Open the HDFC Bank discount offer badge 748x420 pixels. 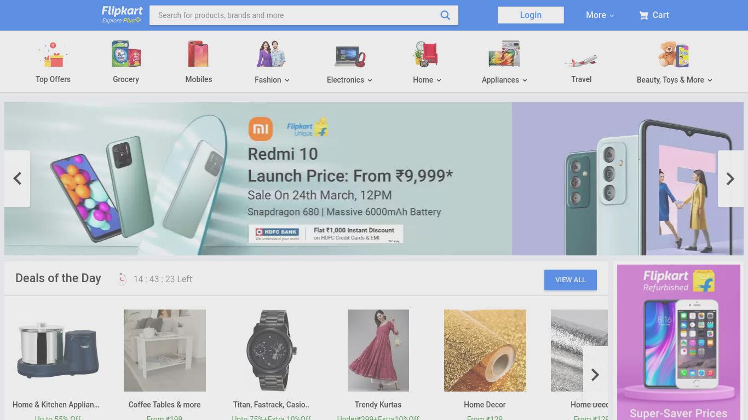click(326, 234)
